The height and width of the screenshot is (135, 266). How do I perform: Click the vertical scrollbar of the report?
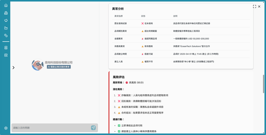[264, 85]
